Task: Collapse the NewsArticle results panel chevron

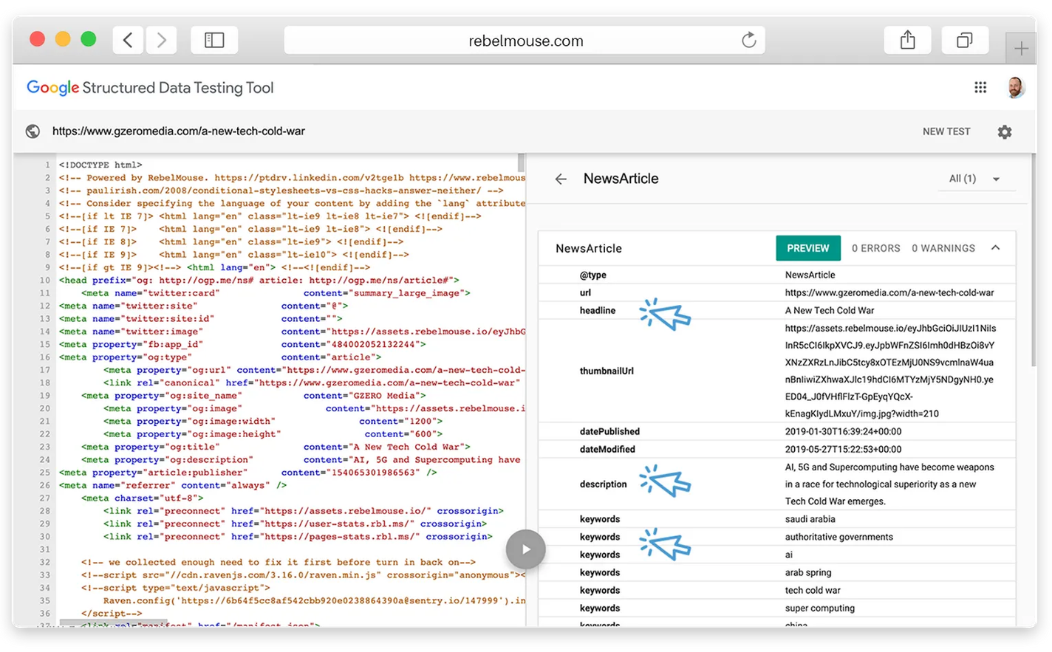Action: [x=995, y=247]
